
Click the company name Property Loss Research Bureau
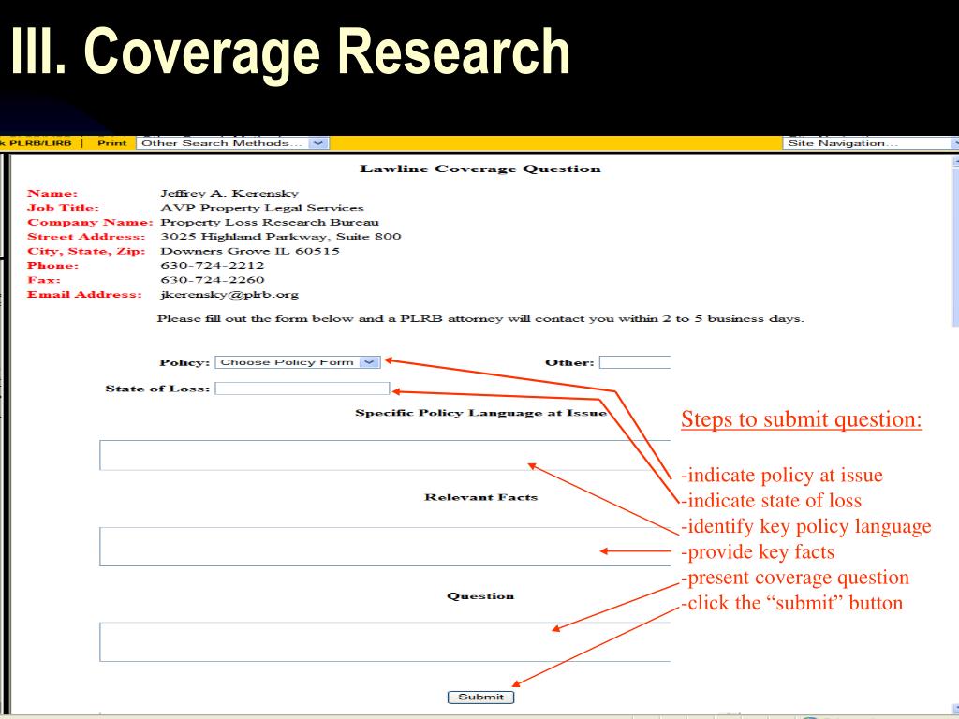[x=270, y=222]
